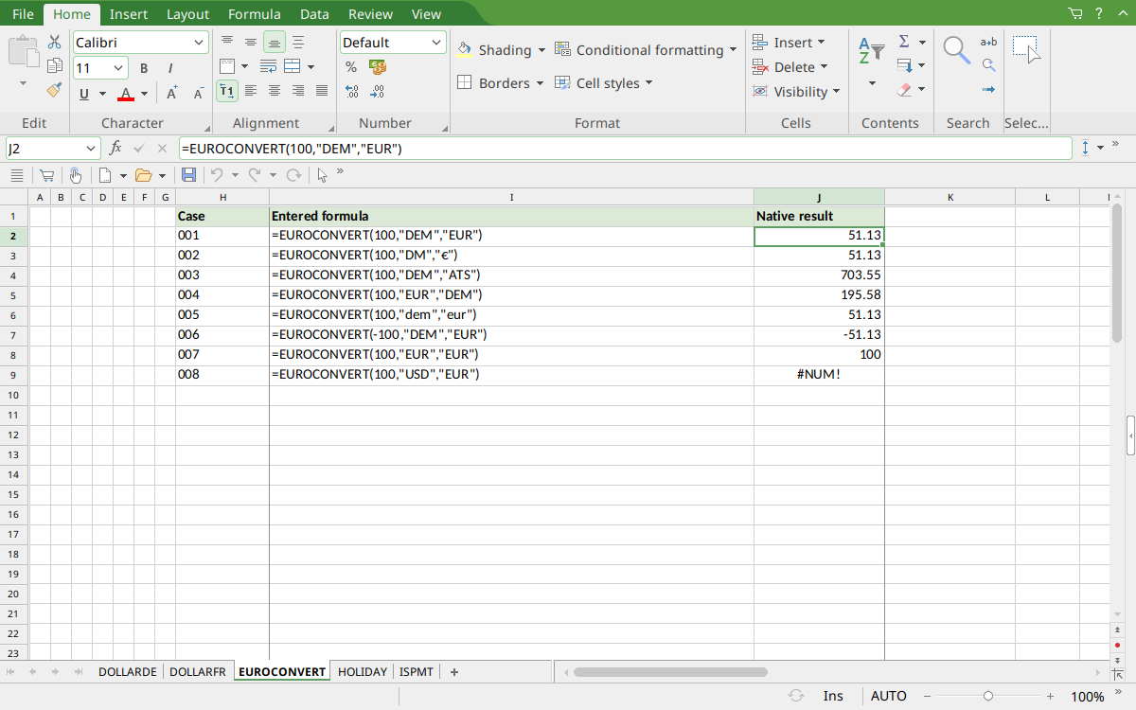Open the font size 11 dropdown
Screen dimensions: 1136x710
click(x=119, y=68)
